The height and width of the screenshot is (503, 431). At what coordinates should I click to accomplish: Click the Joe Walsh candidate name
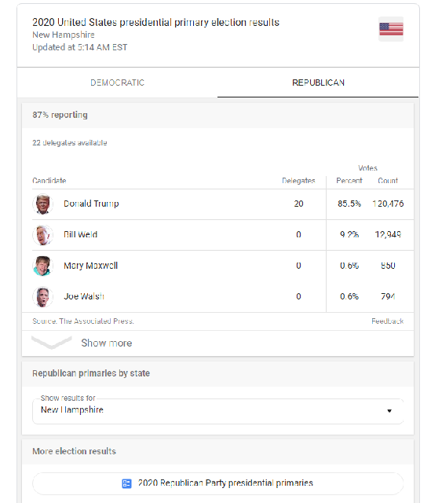point(84,296)
